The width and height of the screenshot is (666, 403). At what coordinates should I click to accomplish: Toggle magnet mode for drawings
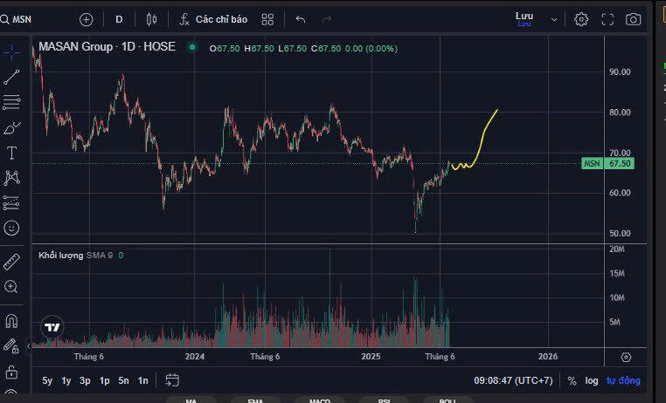point(11,321)
